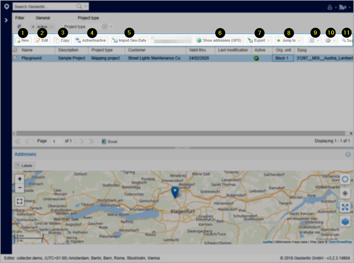Open the Leaflet attribution link
Image resolution: width=354 pixels, height=263 pixels.
tap(268, 242)
